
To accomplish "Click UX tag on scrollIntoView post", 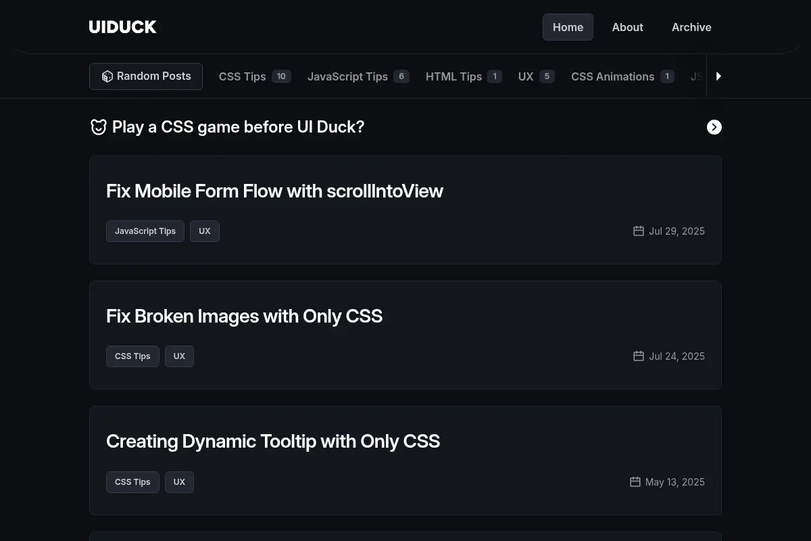I will [x=205, y=231].
